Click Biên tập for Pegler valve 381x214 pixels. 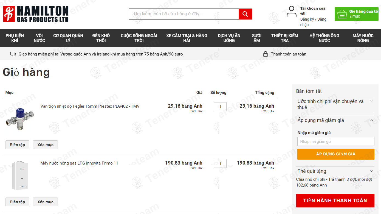click(x=17, y=145)
